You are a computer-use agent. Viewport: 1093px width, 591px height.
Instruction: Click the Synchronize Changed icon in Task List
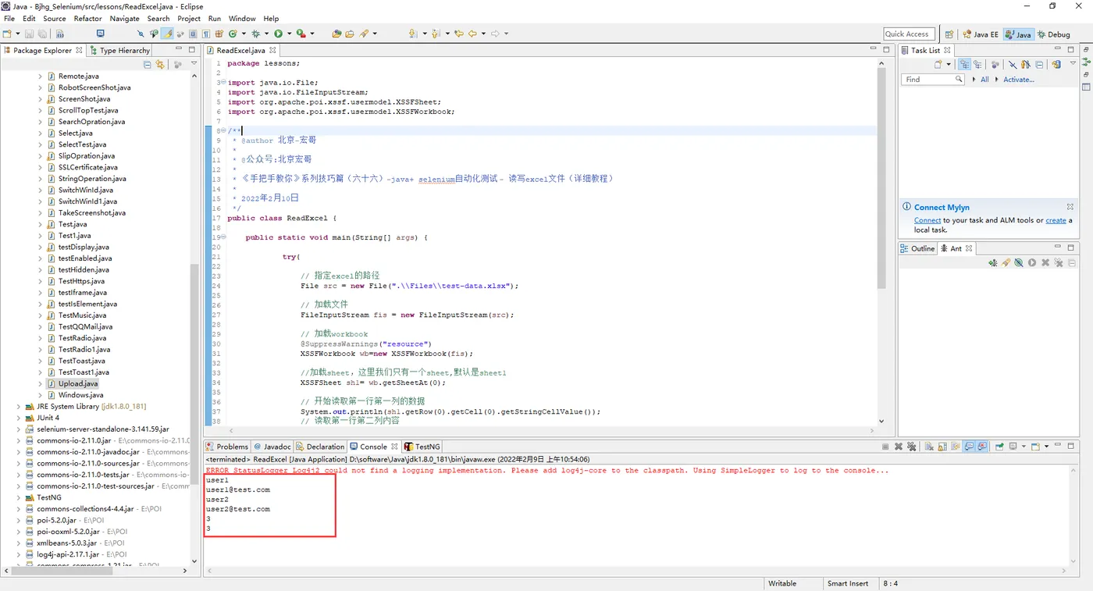pos(1056,65)
